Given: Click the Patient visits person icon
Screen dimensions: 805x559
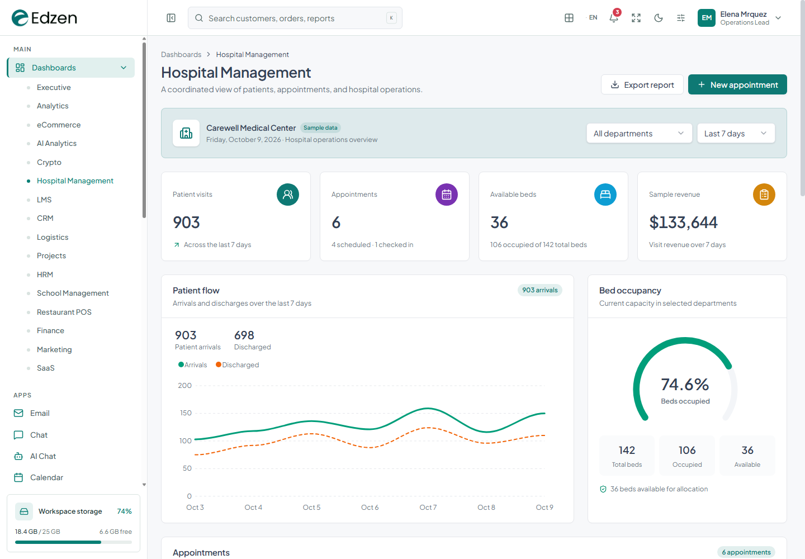Looking at the screenshot, I should tap(288, 195).
